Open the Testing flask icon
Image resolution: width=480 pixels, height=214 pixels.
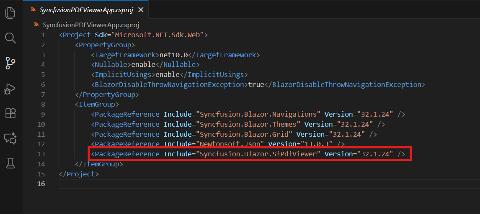pyautogui.click(x=10, y=164)
